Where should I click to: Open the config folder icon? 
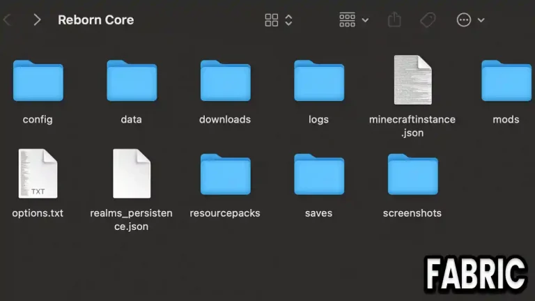pos(38,81)
